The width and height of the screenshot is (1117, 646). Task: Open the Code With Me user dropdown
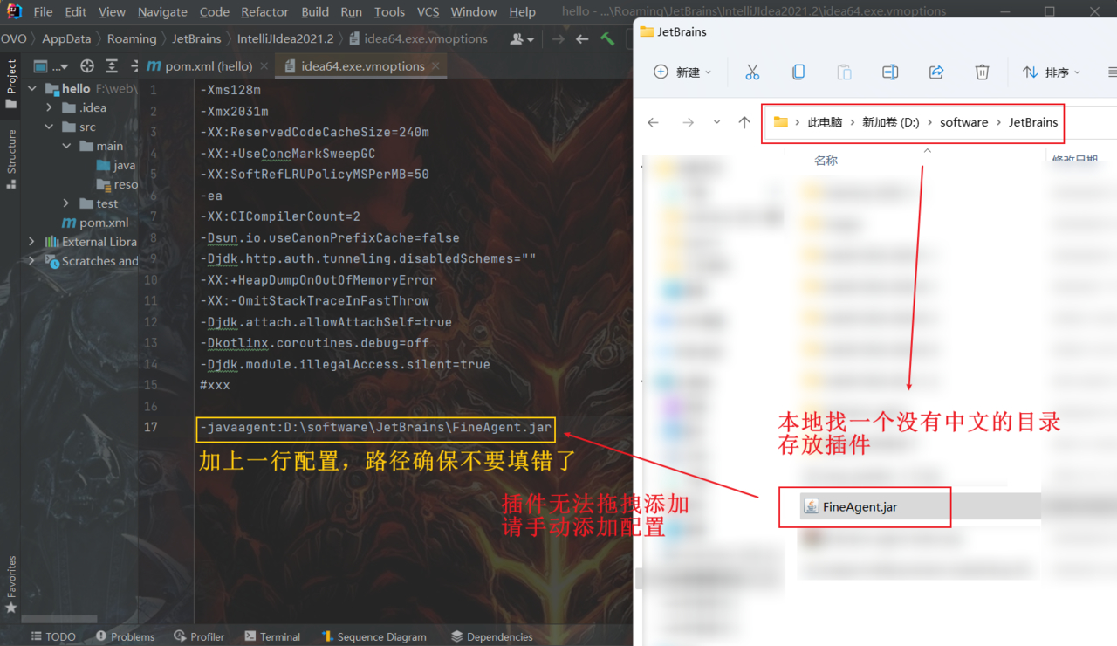[x=522, y=39]
